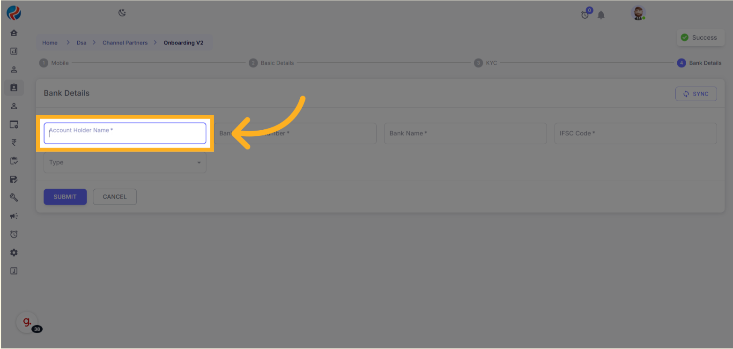The width and height of the screenshot is (733, 349).
Task: Open the bar chart dashboard sidebar icon
Action: tap(14, 51)
